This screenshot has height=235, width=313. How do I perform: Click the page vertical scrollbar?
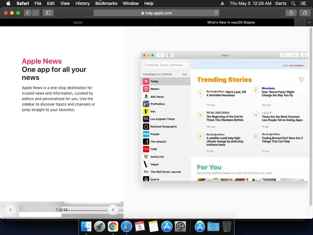311,117
